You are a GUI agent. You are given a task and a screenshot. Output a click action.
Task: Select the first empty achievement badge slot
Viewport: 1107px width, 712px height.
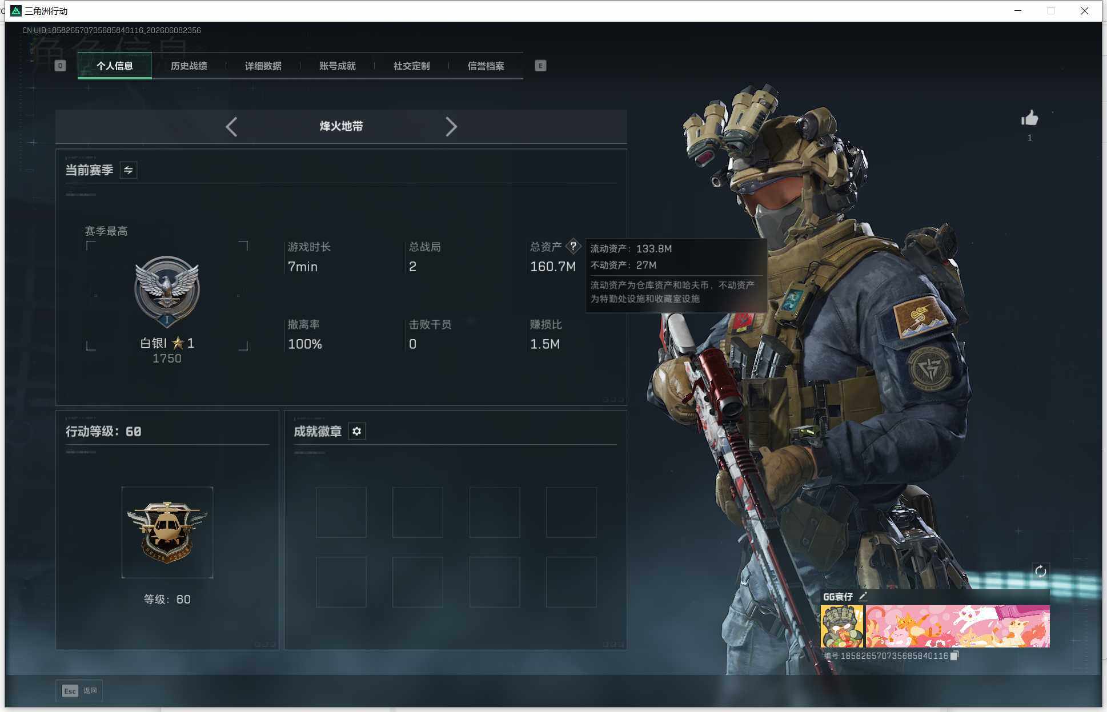click(341, 512)
